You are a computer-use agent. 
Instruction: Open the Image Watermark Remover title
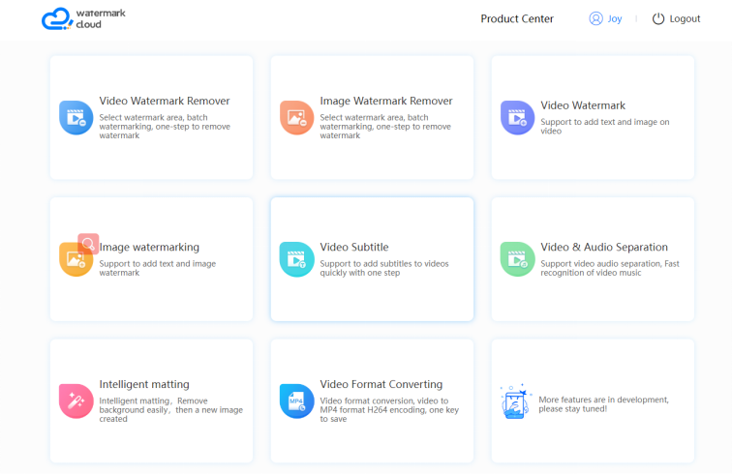coord(386,101)
